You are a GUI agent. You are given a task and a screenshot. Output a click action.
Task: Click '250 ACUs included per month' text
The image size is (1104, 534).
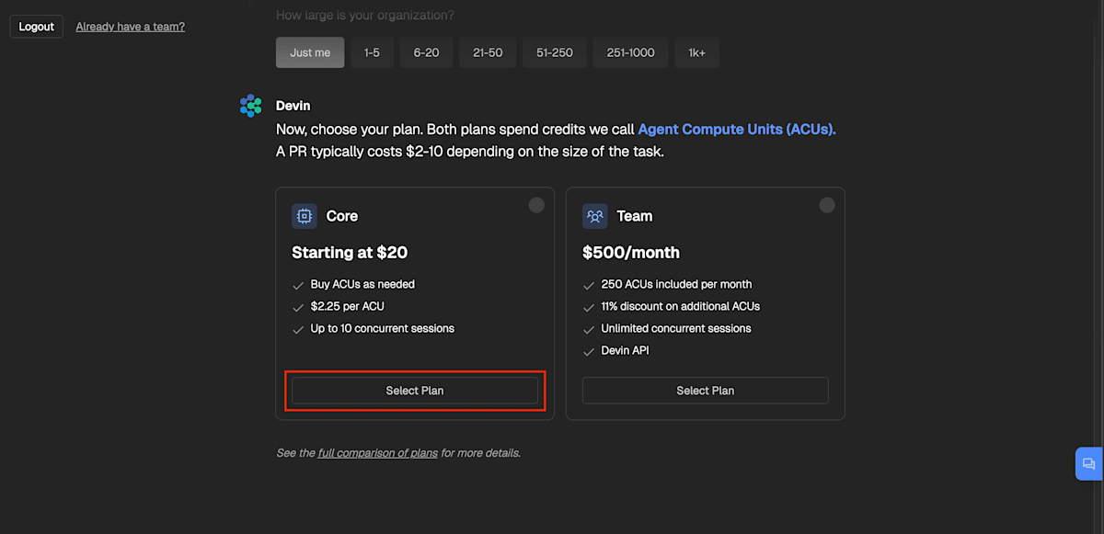click(676, 285)
